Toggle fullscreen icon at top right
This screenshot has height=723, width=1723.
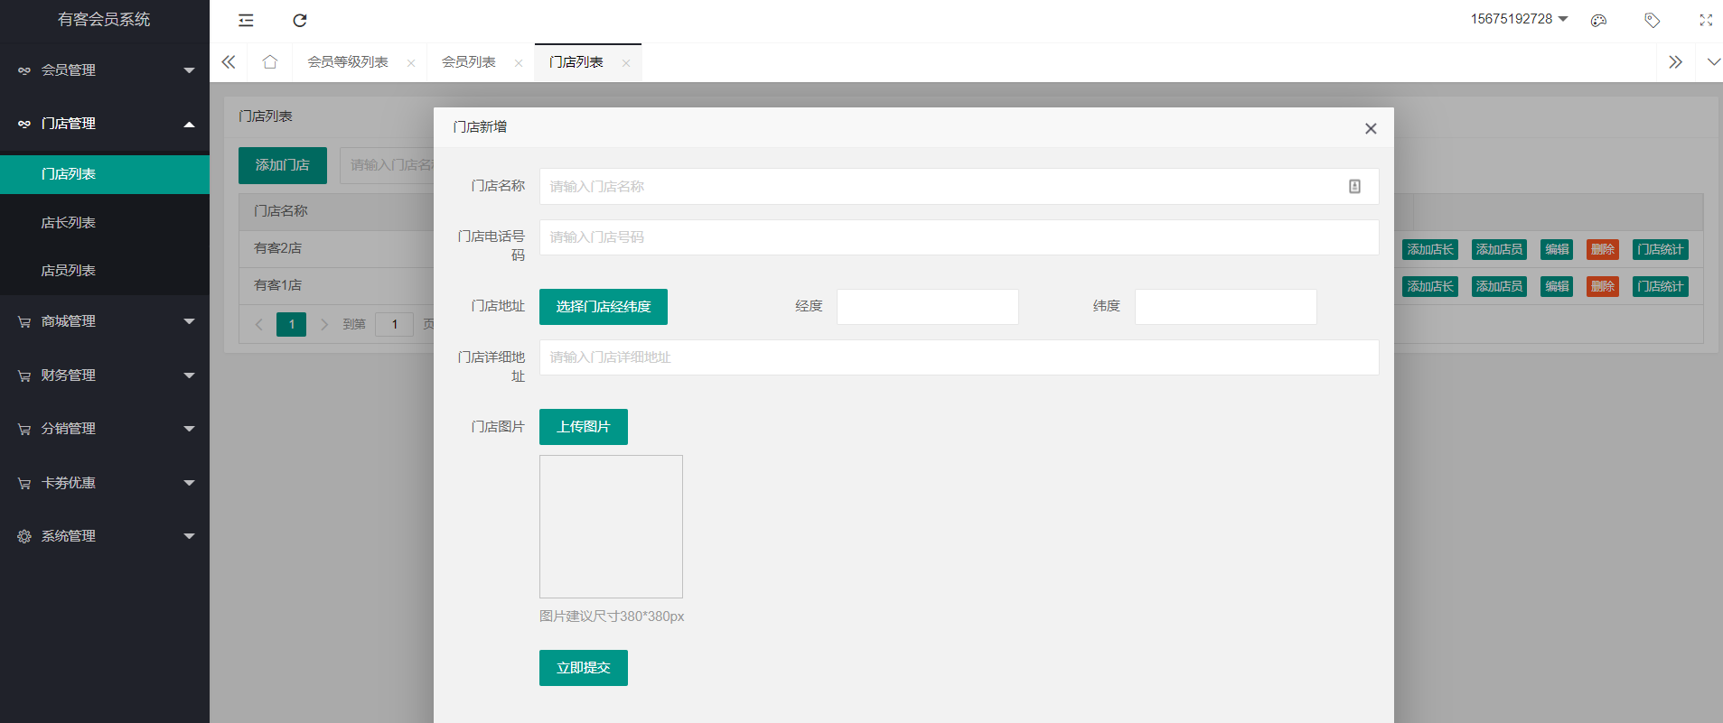1706,20
